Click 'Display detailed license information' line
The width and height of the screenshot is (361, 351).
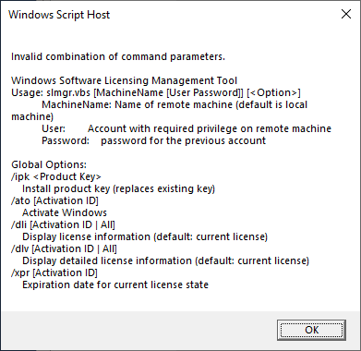[165, 260]
